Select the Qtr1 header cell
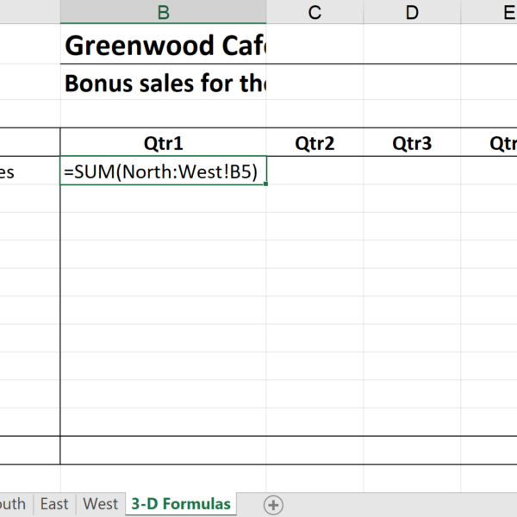The image size is (517, 517). click(163, 142)
